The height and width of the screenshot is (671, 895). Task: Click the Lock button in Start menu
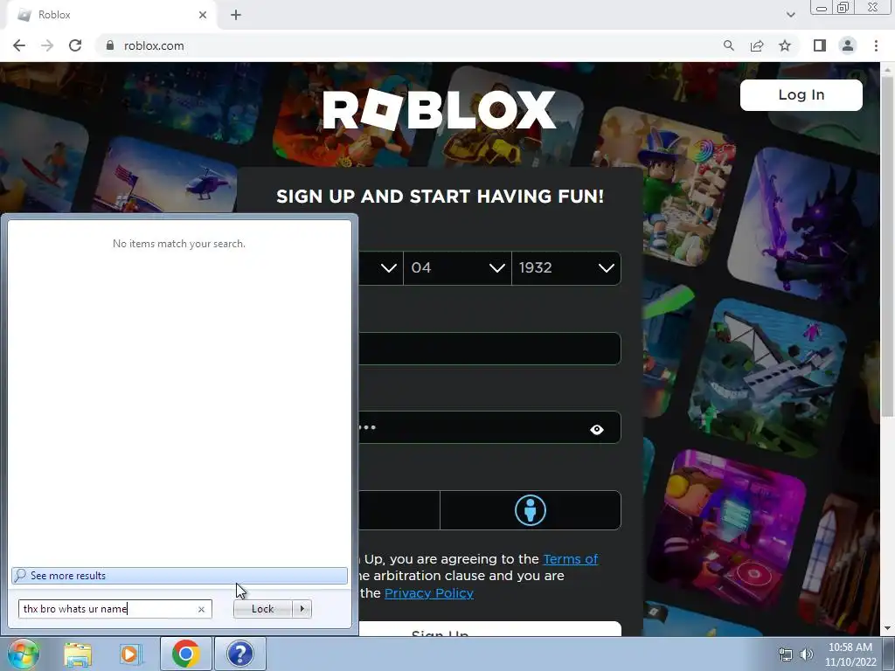pos(262,609)
